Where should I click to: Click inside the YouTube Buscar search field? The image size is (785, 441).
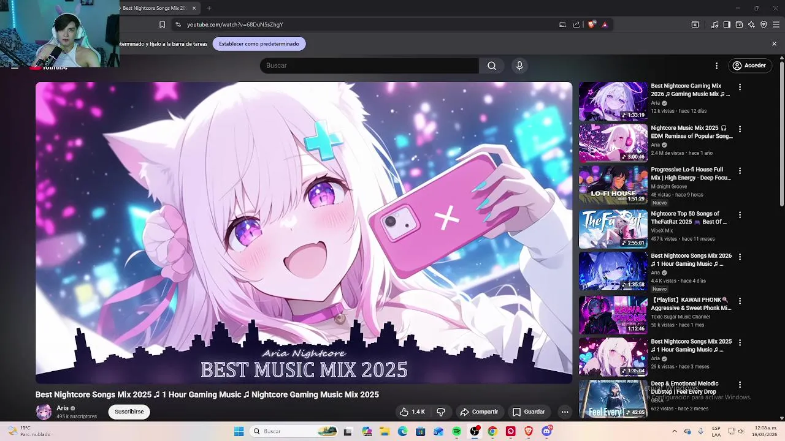(369, 66)
